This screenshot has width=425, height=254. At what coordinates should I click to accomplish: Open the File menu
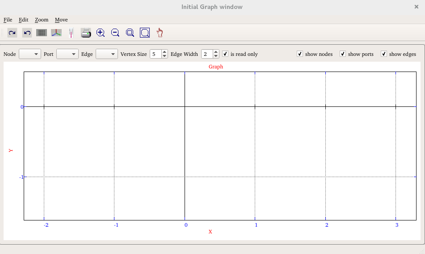(x=8, y=20)
